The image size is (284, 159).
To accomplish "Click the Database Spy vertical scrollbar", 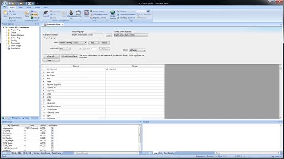I will (x=140, y=138).
